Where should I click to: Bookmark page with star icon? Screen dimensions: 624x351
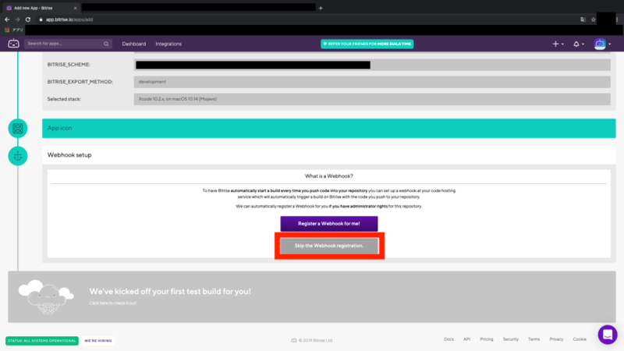pos(594,19)
